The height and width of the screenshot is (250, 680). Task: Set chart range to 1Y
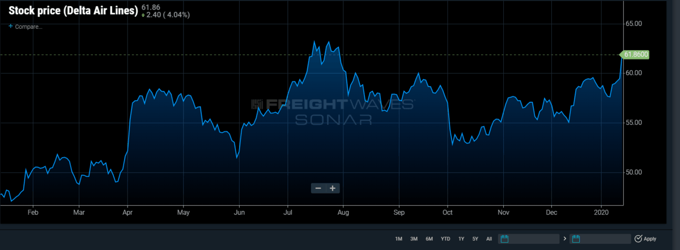pos(461,239)
